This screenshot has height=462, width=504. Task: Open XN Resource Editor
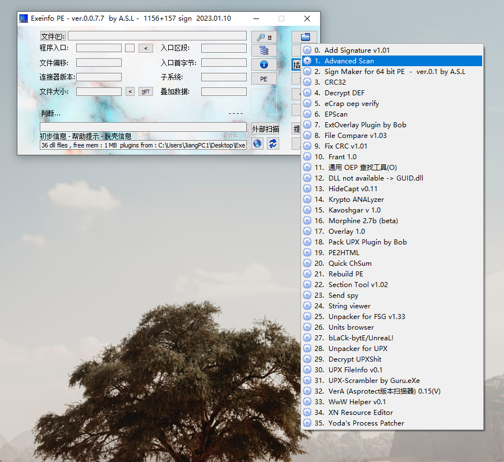[x=392, y=413]
